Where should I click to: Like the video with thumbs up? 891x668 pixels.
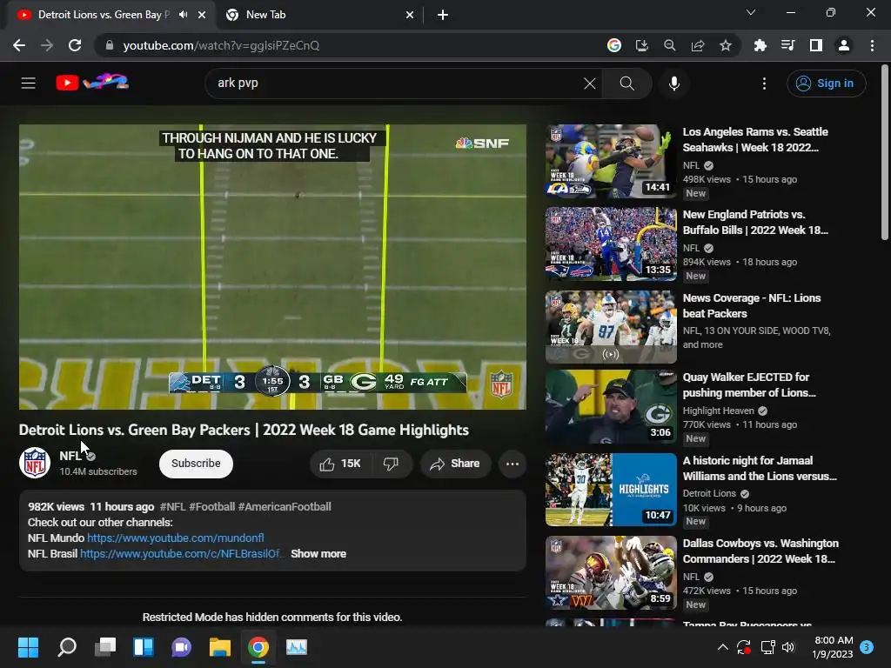point(340,464)
